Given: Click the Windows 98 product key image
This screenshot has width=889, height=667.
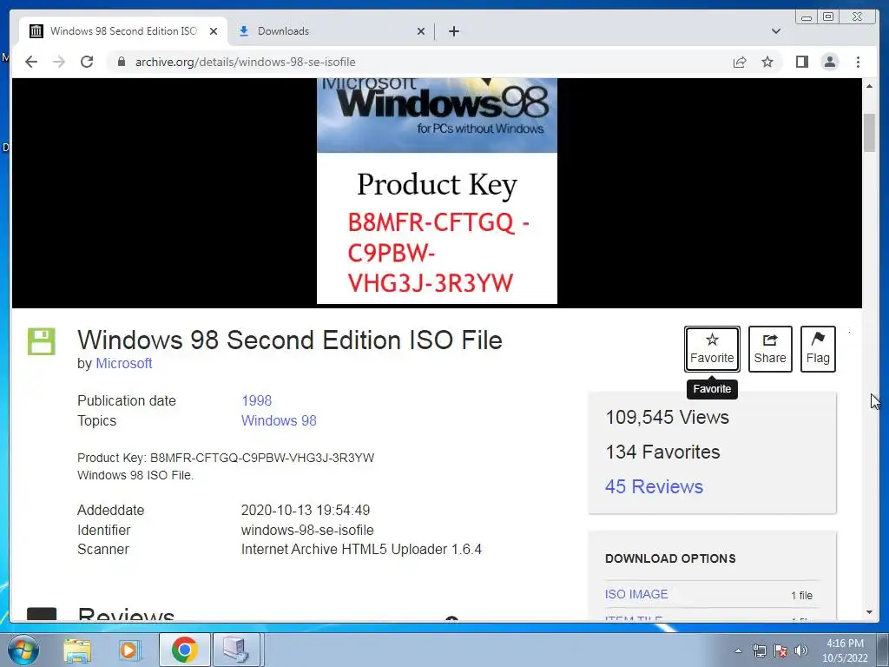Looking at the screenshot, I should point(437,192).
